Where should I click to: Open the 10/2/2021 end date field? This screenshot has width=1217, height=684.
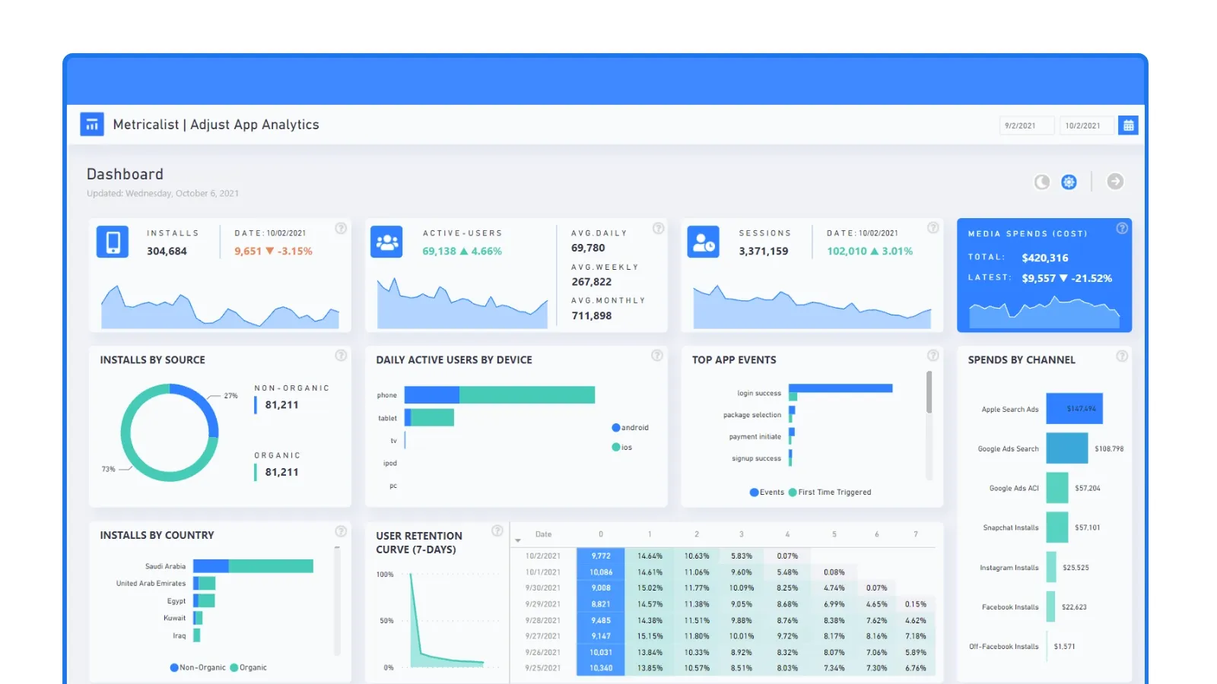[x=1086, y=125]
